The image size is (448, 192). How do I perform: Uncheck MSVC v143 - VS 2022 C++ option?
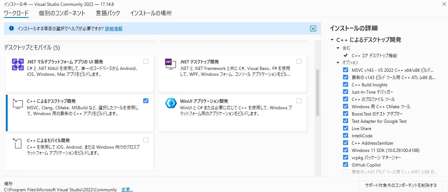(346, 70)
